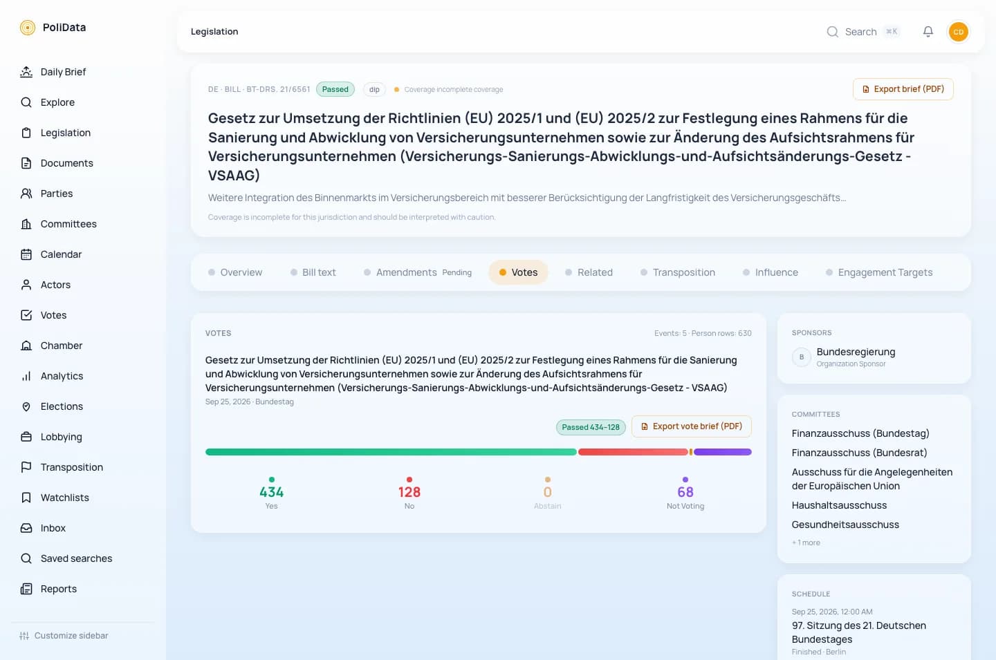Open the Influence tab
This screenshot has height=660, width=996.
tap(771, 272)
